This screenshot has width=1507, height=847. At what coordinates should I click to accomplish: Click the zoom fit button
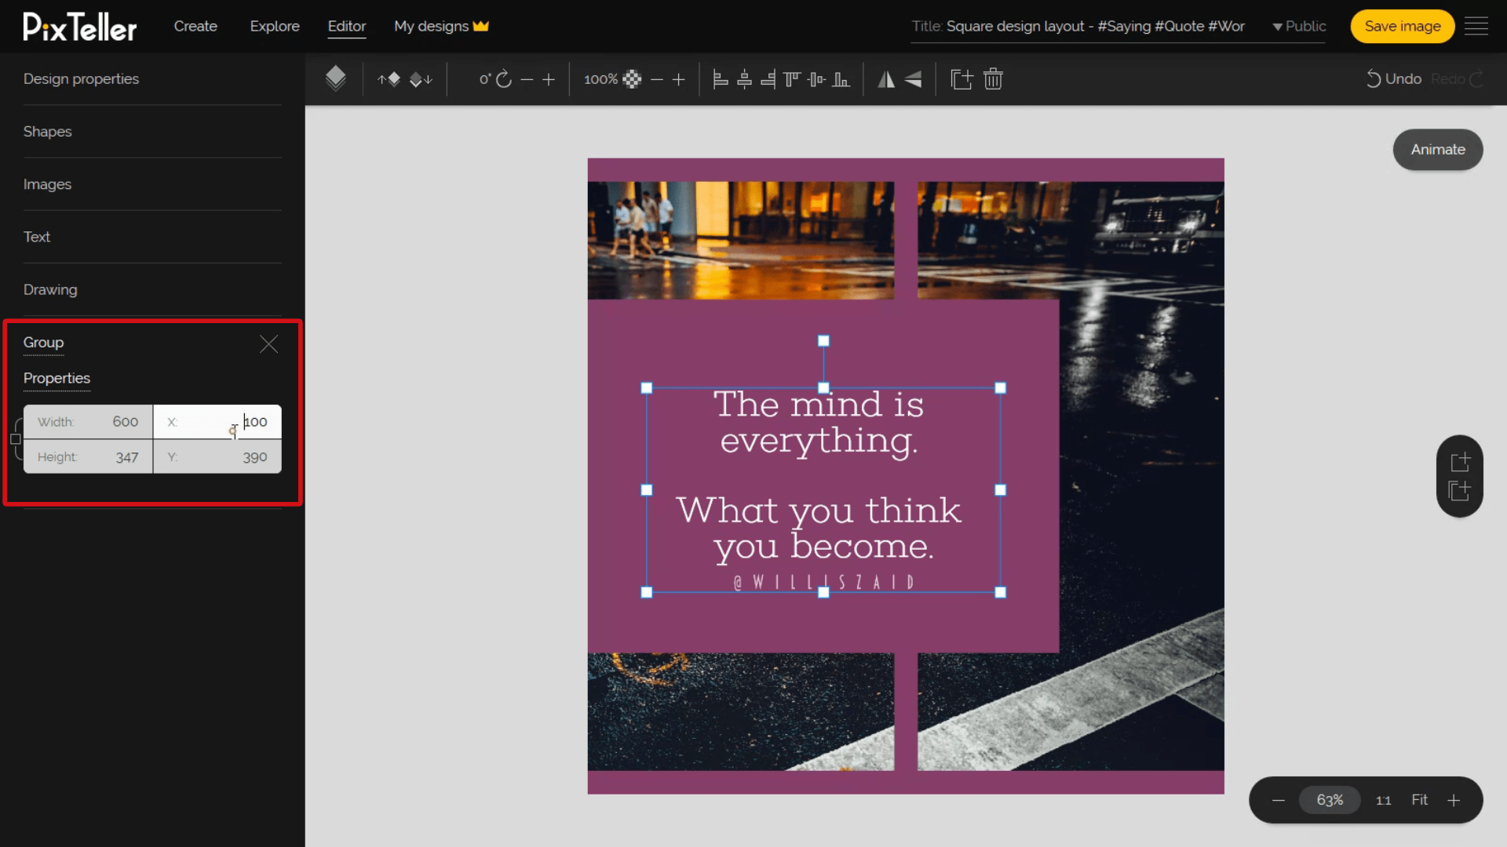tap(1419, 799)
